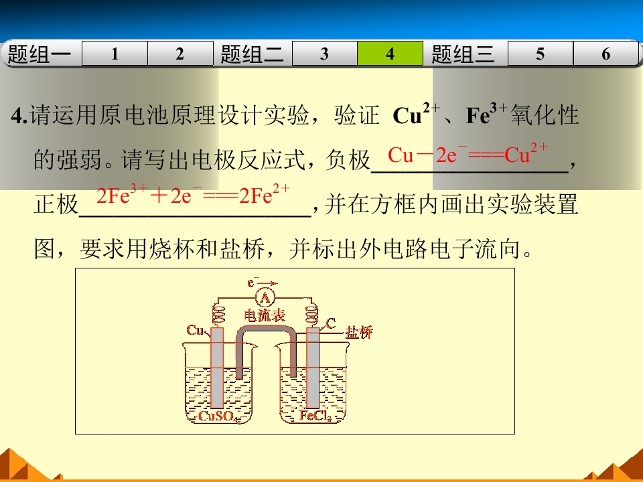Click the ammeter symbol A in the diagram
643x482 pixels.
click(265, 297)
